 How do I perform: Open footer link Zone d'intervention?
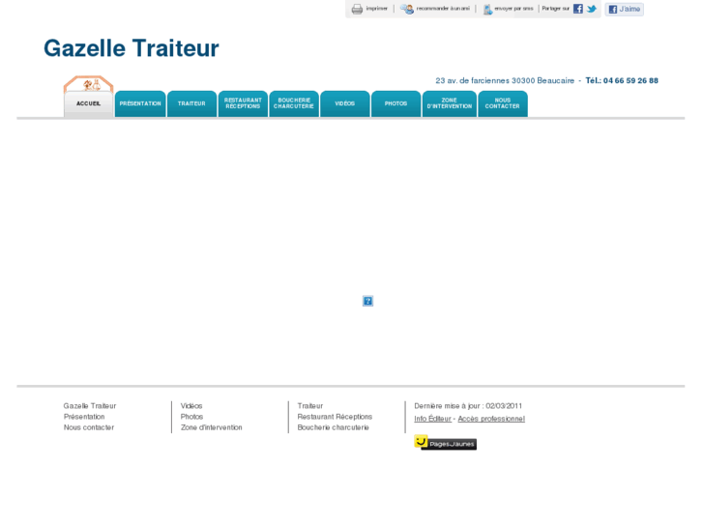(211, 427)
